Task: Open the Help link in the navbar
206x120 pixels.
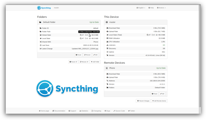Action: [x=151, y=8]
